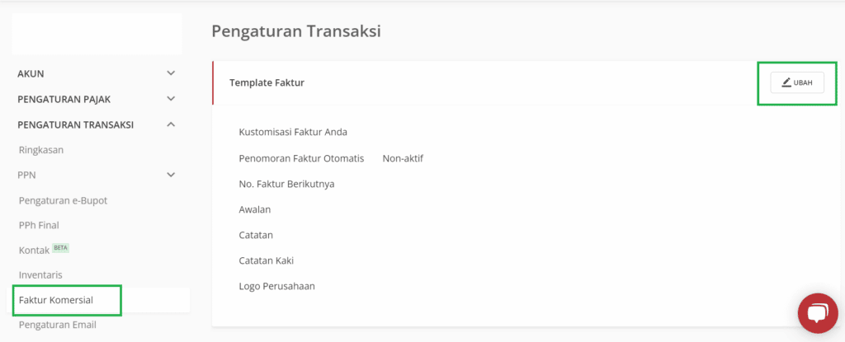Viewport: 845px width, 342px height.
Task: Click the company logo placeholder in the sidebar
Action: 97,34
